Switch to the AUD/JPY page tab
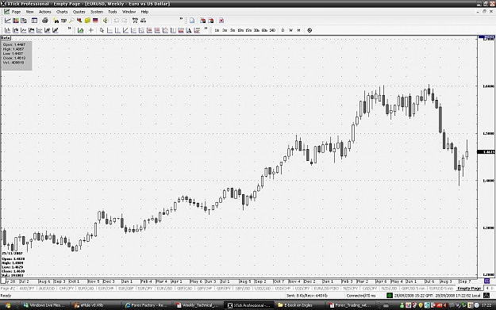The width and height of the screenshot is (496, 310). (x=27, y=288)
